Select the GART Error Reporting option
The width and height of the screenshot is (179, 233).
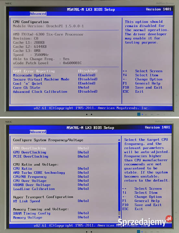coord(34,71)
